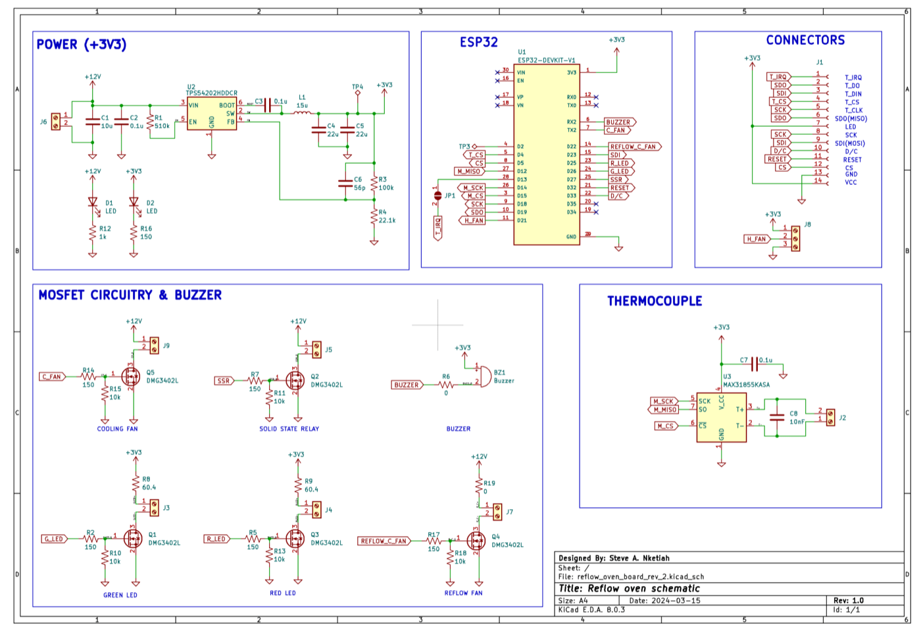921x634 pixels.
Task: Click the C1 10u capacitor symbol
Action: (93, 122)
